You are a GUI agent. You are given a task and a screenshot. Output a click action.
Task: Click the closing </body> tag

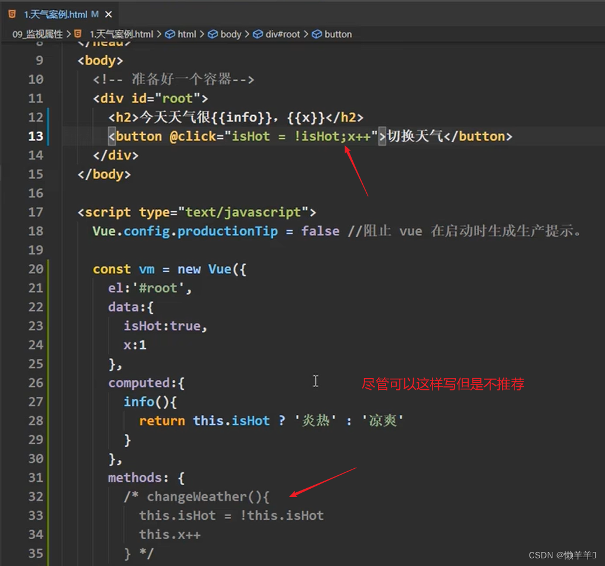click(104, 174)
